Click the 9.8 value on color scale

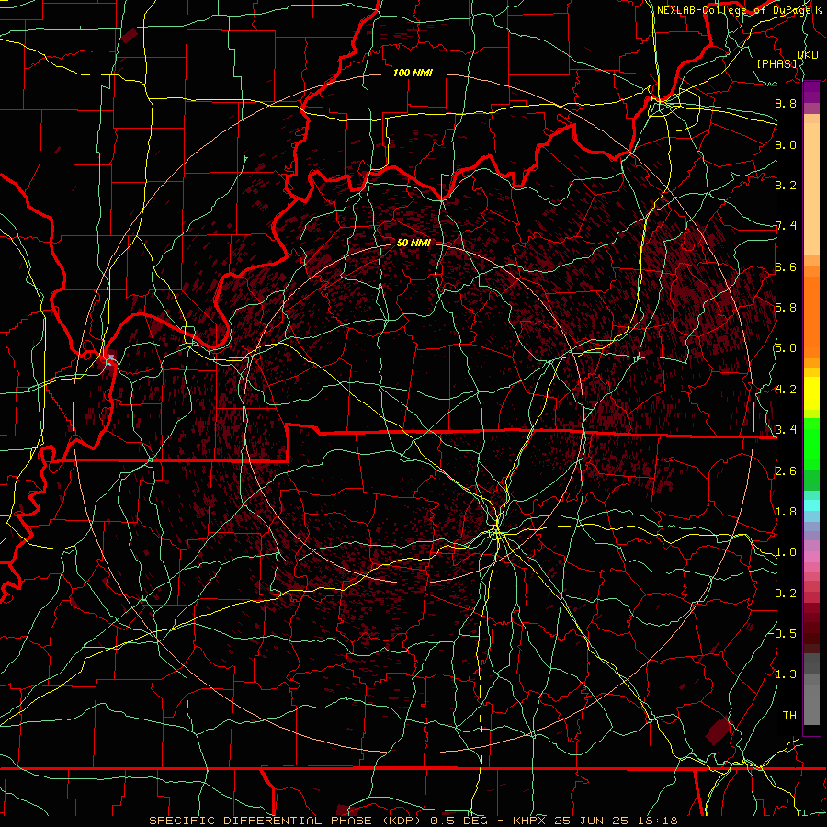click(x=786, y=103)
